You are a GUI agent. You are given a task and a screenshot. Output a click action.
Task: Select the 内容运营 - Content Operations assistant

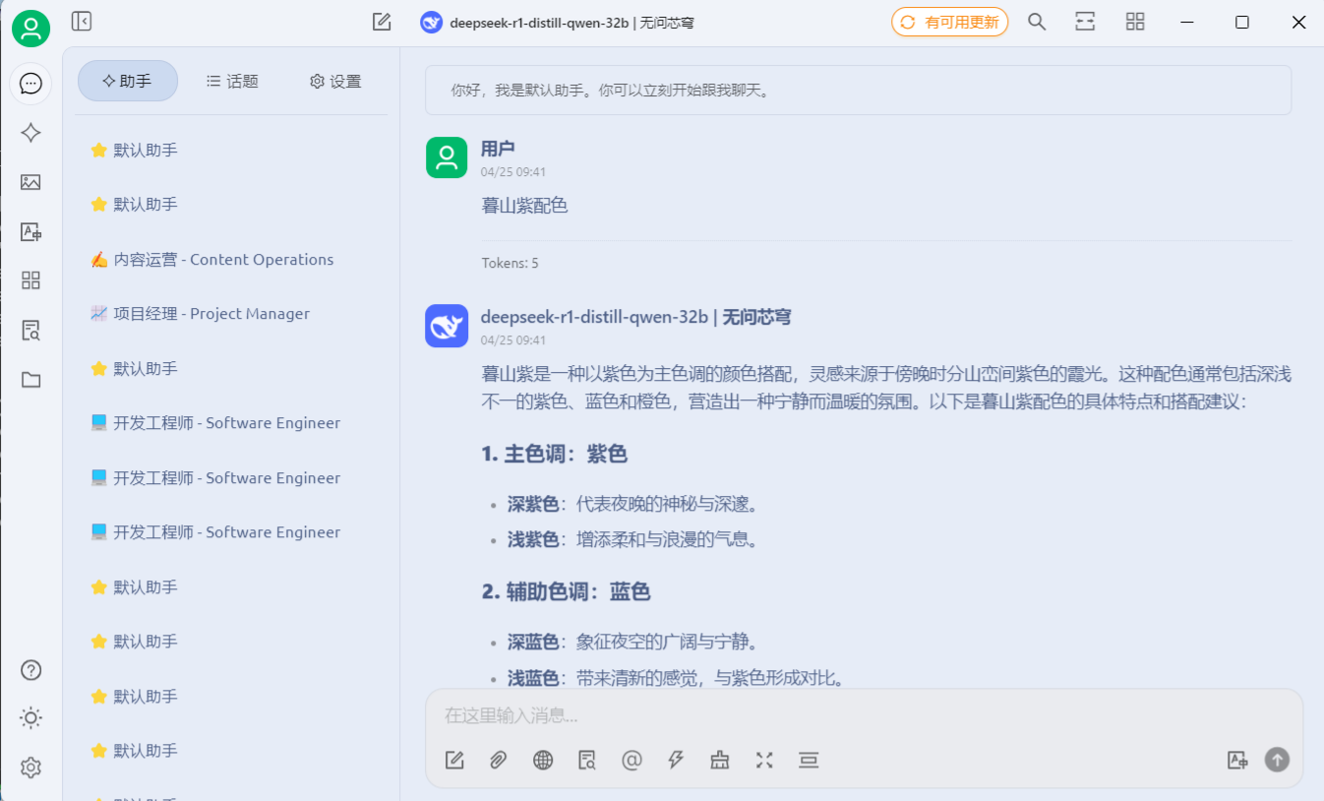pos(214,259)
